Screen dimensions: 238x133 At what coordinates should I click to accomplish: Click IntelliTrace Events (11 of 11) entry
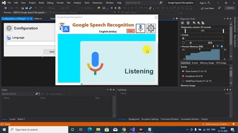(198, 81)
